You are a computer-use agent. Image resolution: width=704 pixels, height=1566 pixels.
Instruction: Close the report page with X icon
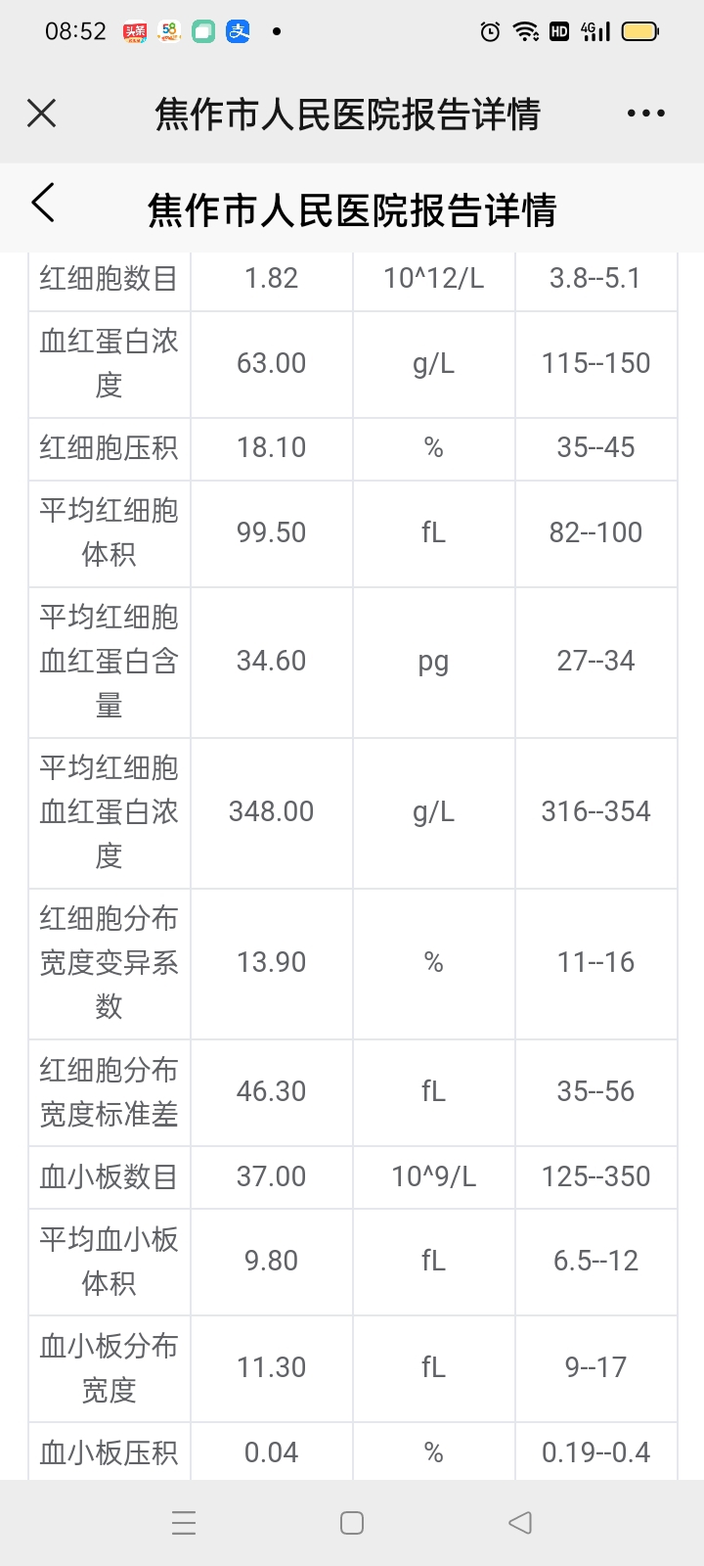click(x=41, y=114)
